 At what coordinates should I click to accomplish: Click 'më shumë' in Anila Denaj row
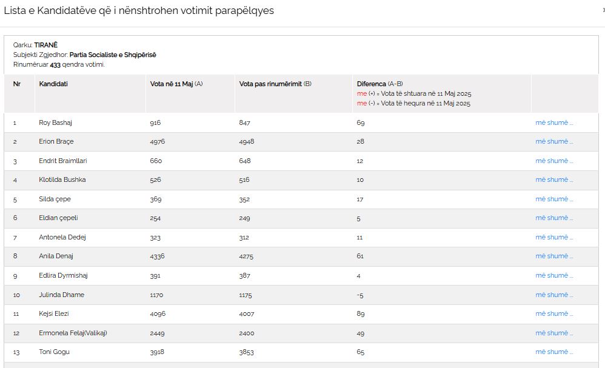(x=553, y=256)
